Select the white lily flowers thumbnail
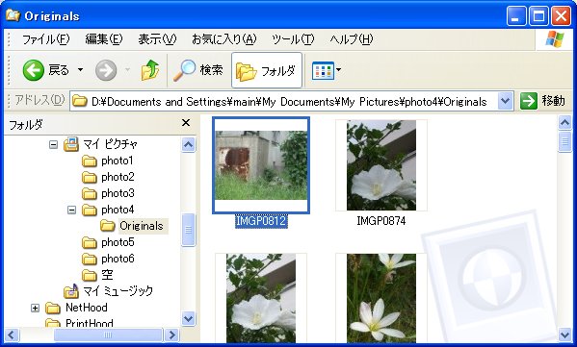This screenshot has height=347, width=577. pos(381,298)
